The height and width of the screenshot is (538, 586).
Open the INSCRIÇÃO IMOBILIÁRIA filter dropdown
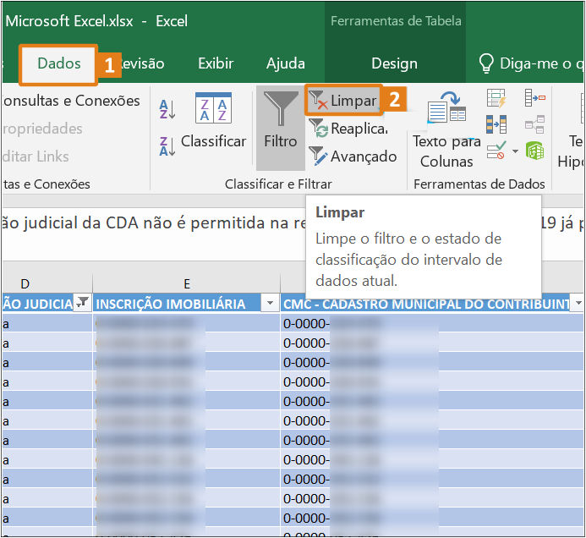point(270,304)
